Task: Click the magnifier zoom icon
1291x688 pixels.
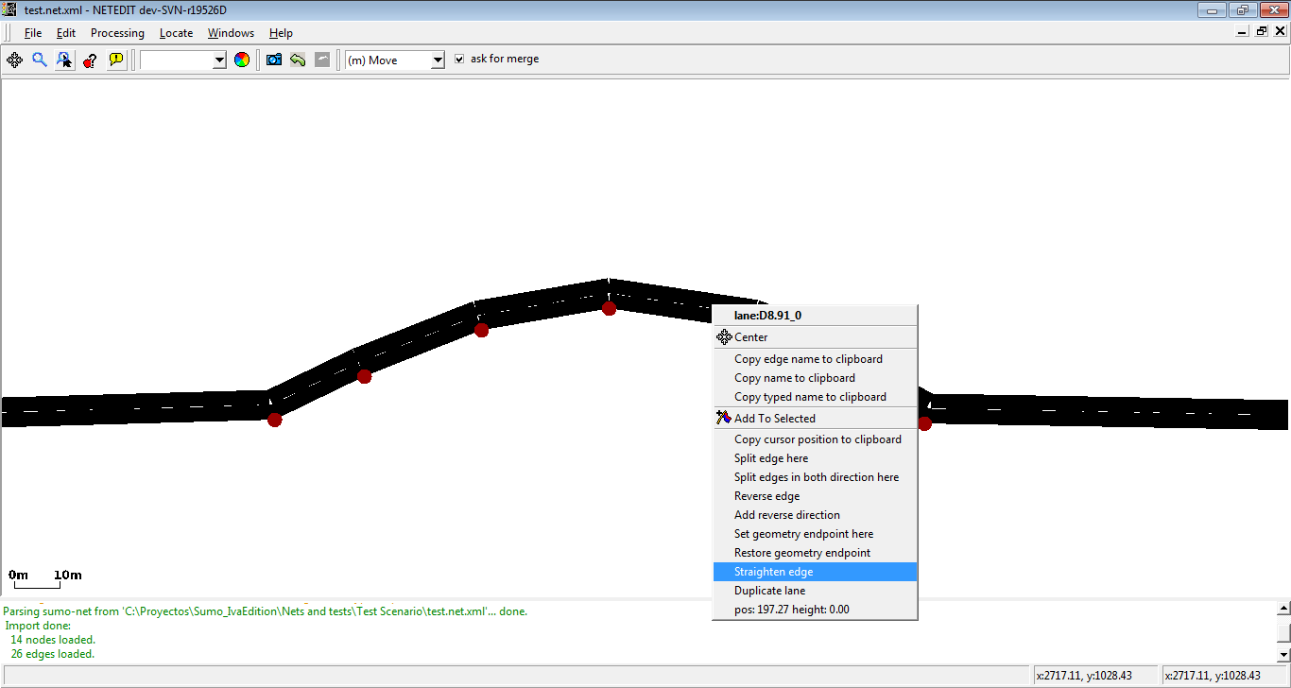Action: 40,60
